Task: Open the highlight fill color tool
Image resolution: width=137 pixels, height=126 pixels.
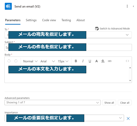Action: 103,61
